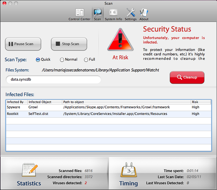Select the Normal scan type
217x190 pixels.
pos(62,60)
